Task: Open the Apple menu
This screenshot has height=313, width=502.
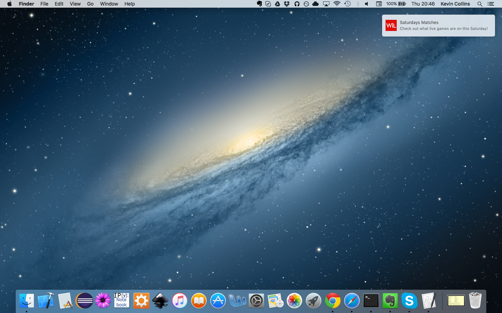Action: coord(9,4)
